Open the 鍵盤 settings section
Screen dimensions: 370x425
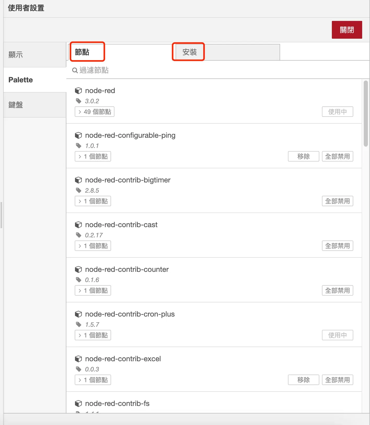pyautogui.click(x=35, y=105)
